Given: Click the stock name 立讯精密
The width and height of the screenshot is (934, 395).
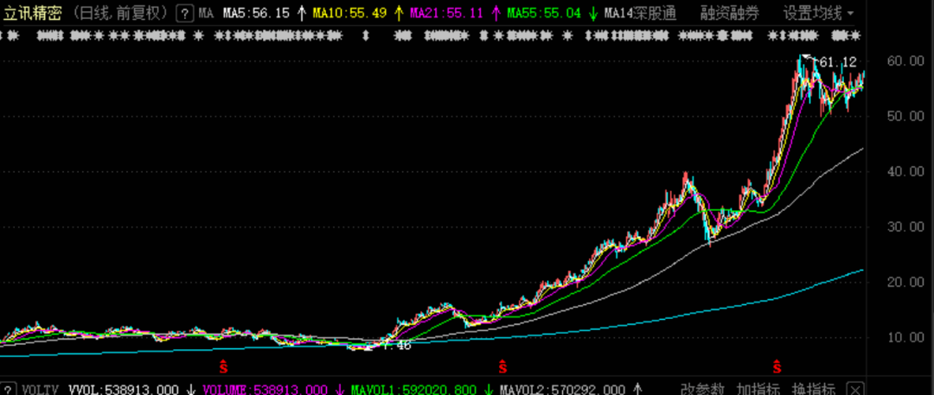Looking at the screenshot, I should pos(33,13).
